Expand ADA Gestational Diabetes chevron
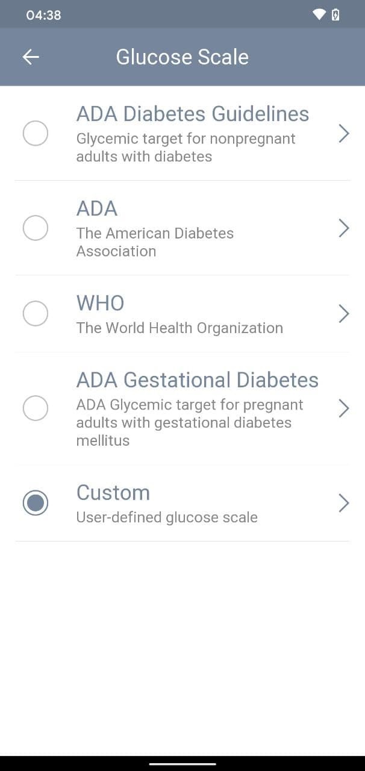The width and height of the screenshot is (365, 771). (344, 408)
